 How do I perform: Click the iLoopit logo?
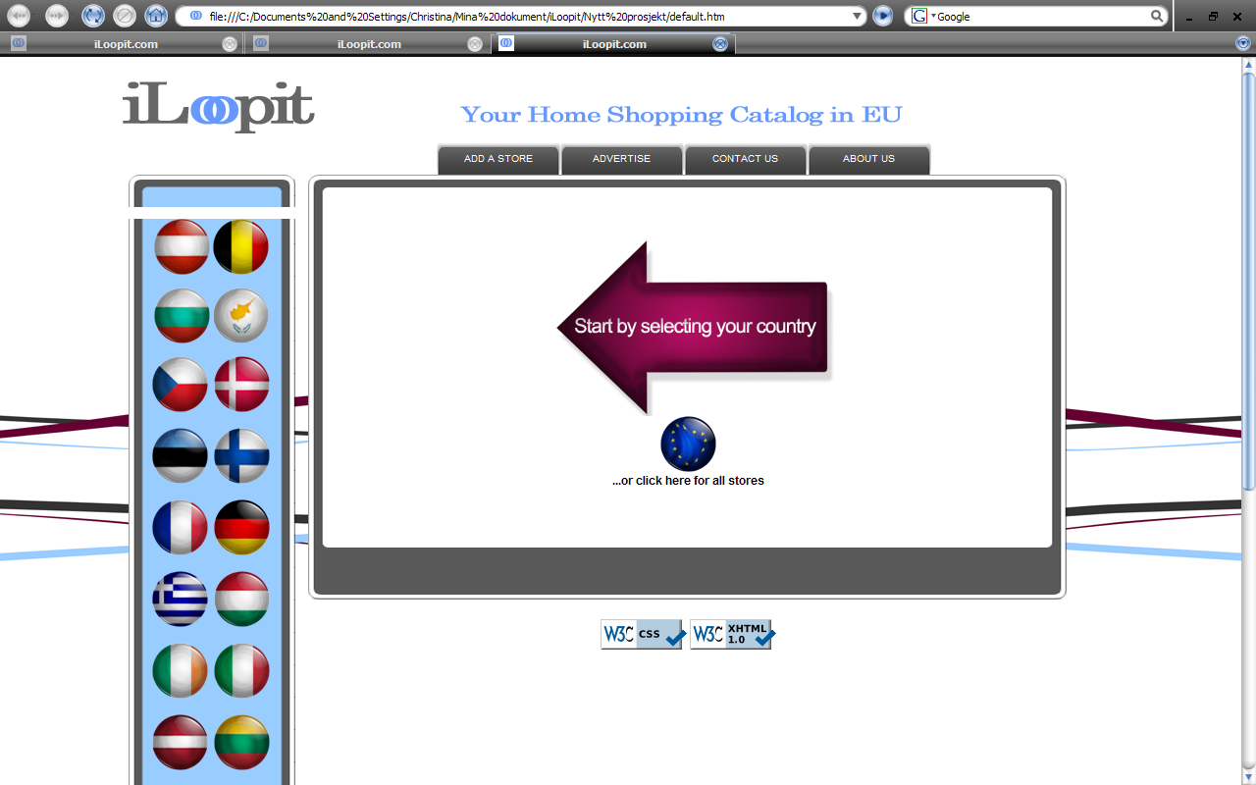pyautogui.click(x=219, y=107)
